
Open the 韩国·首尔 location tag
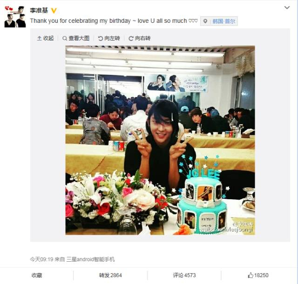[x=223, y=21]
